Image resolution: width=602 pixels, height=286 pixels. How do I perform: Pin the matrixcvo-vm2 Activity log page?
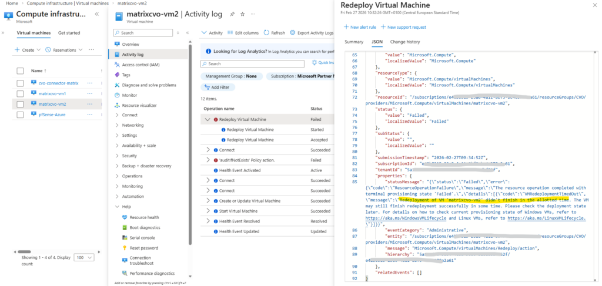click(x=231, y=13)
